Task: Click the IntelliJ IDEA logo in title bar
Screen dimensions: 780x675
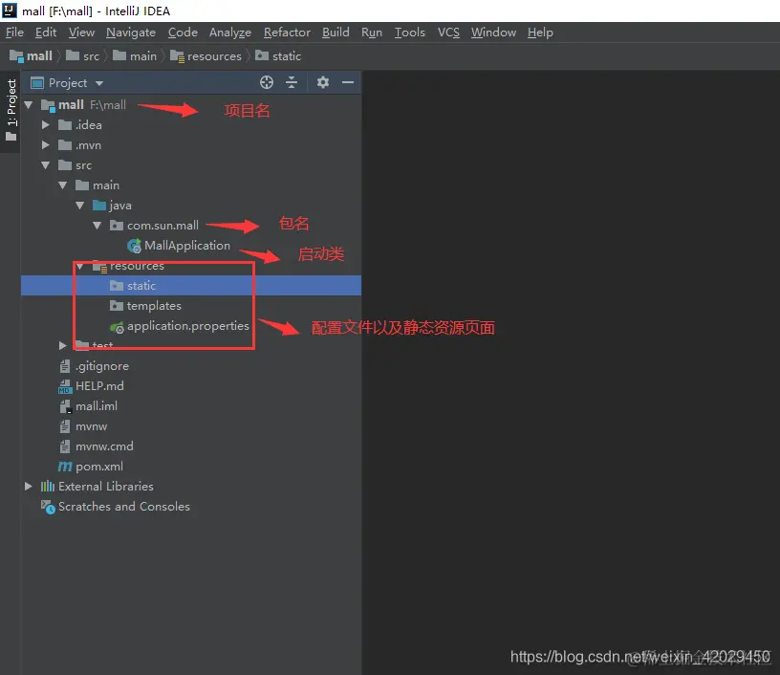Action: pyautogui.click(x=10, y=10)
